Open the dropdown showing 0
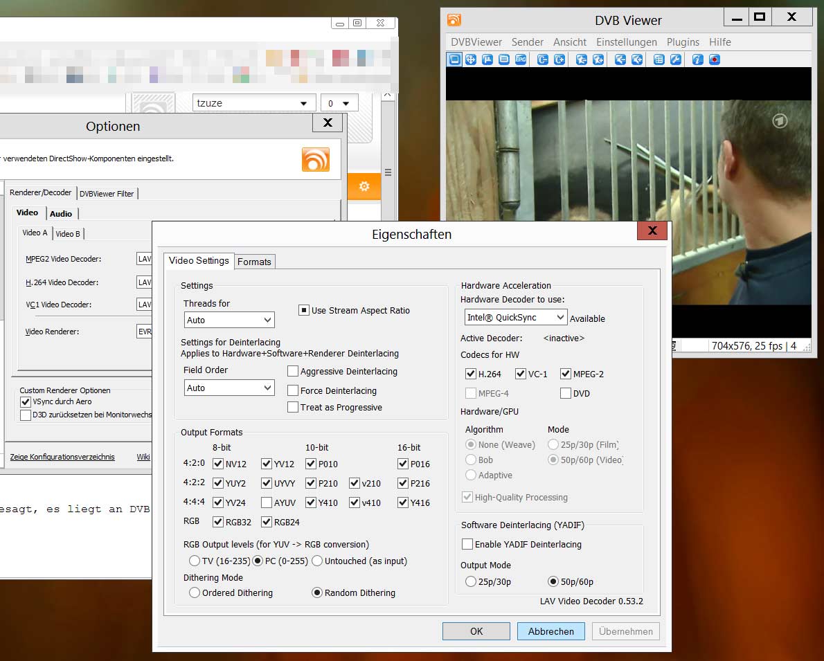Image resolution: width=824 pixels, height=661 pixels. click(339, 103)
